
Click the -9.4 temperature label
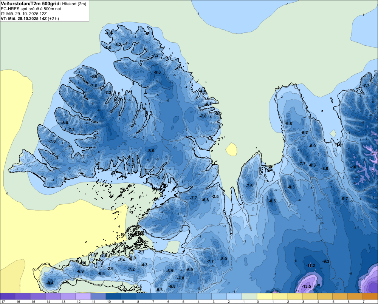(50, 283)
